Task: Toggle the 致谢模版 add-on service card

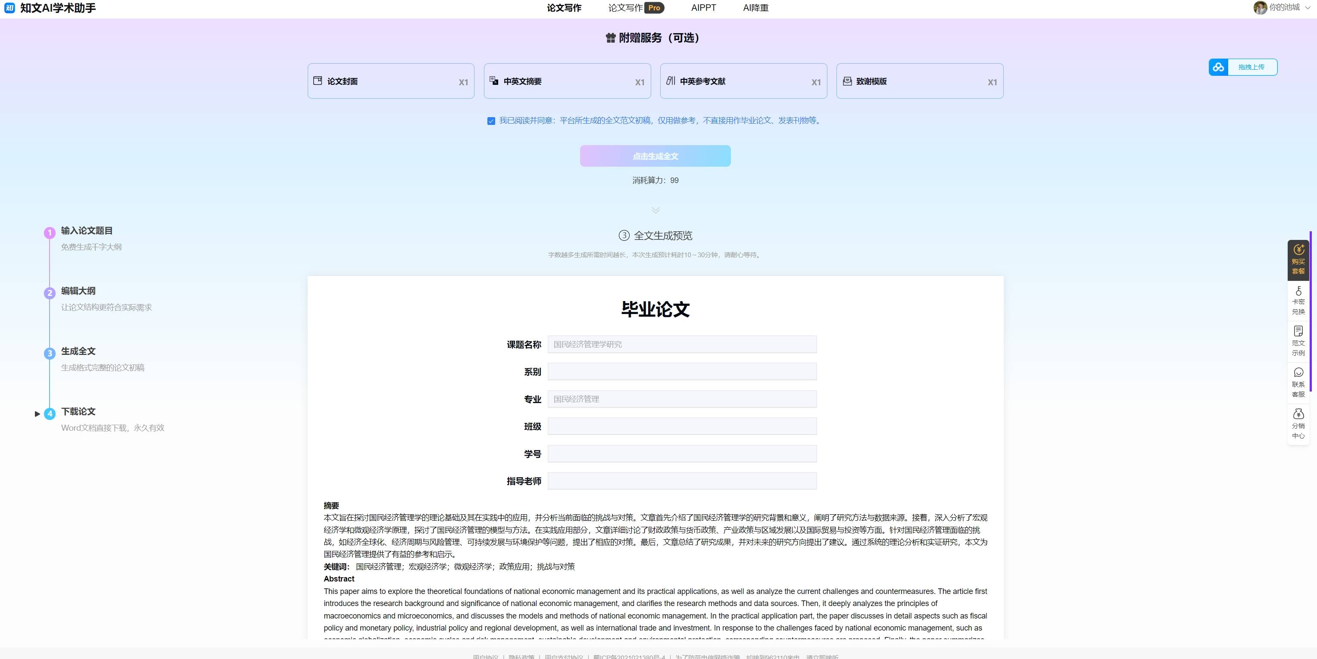Action: [x=919, y=81]
